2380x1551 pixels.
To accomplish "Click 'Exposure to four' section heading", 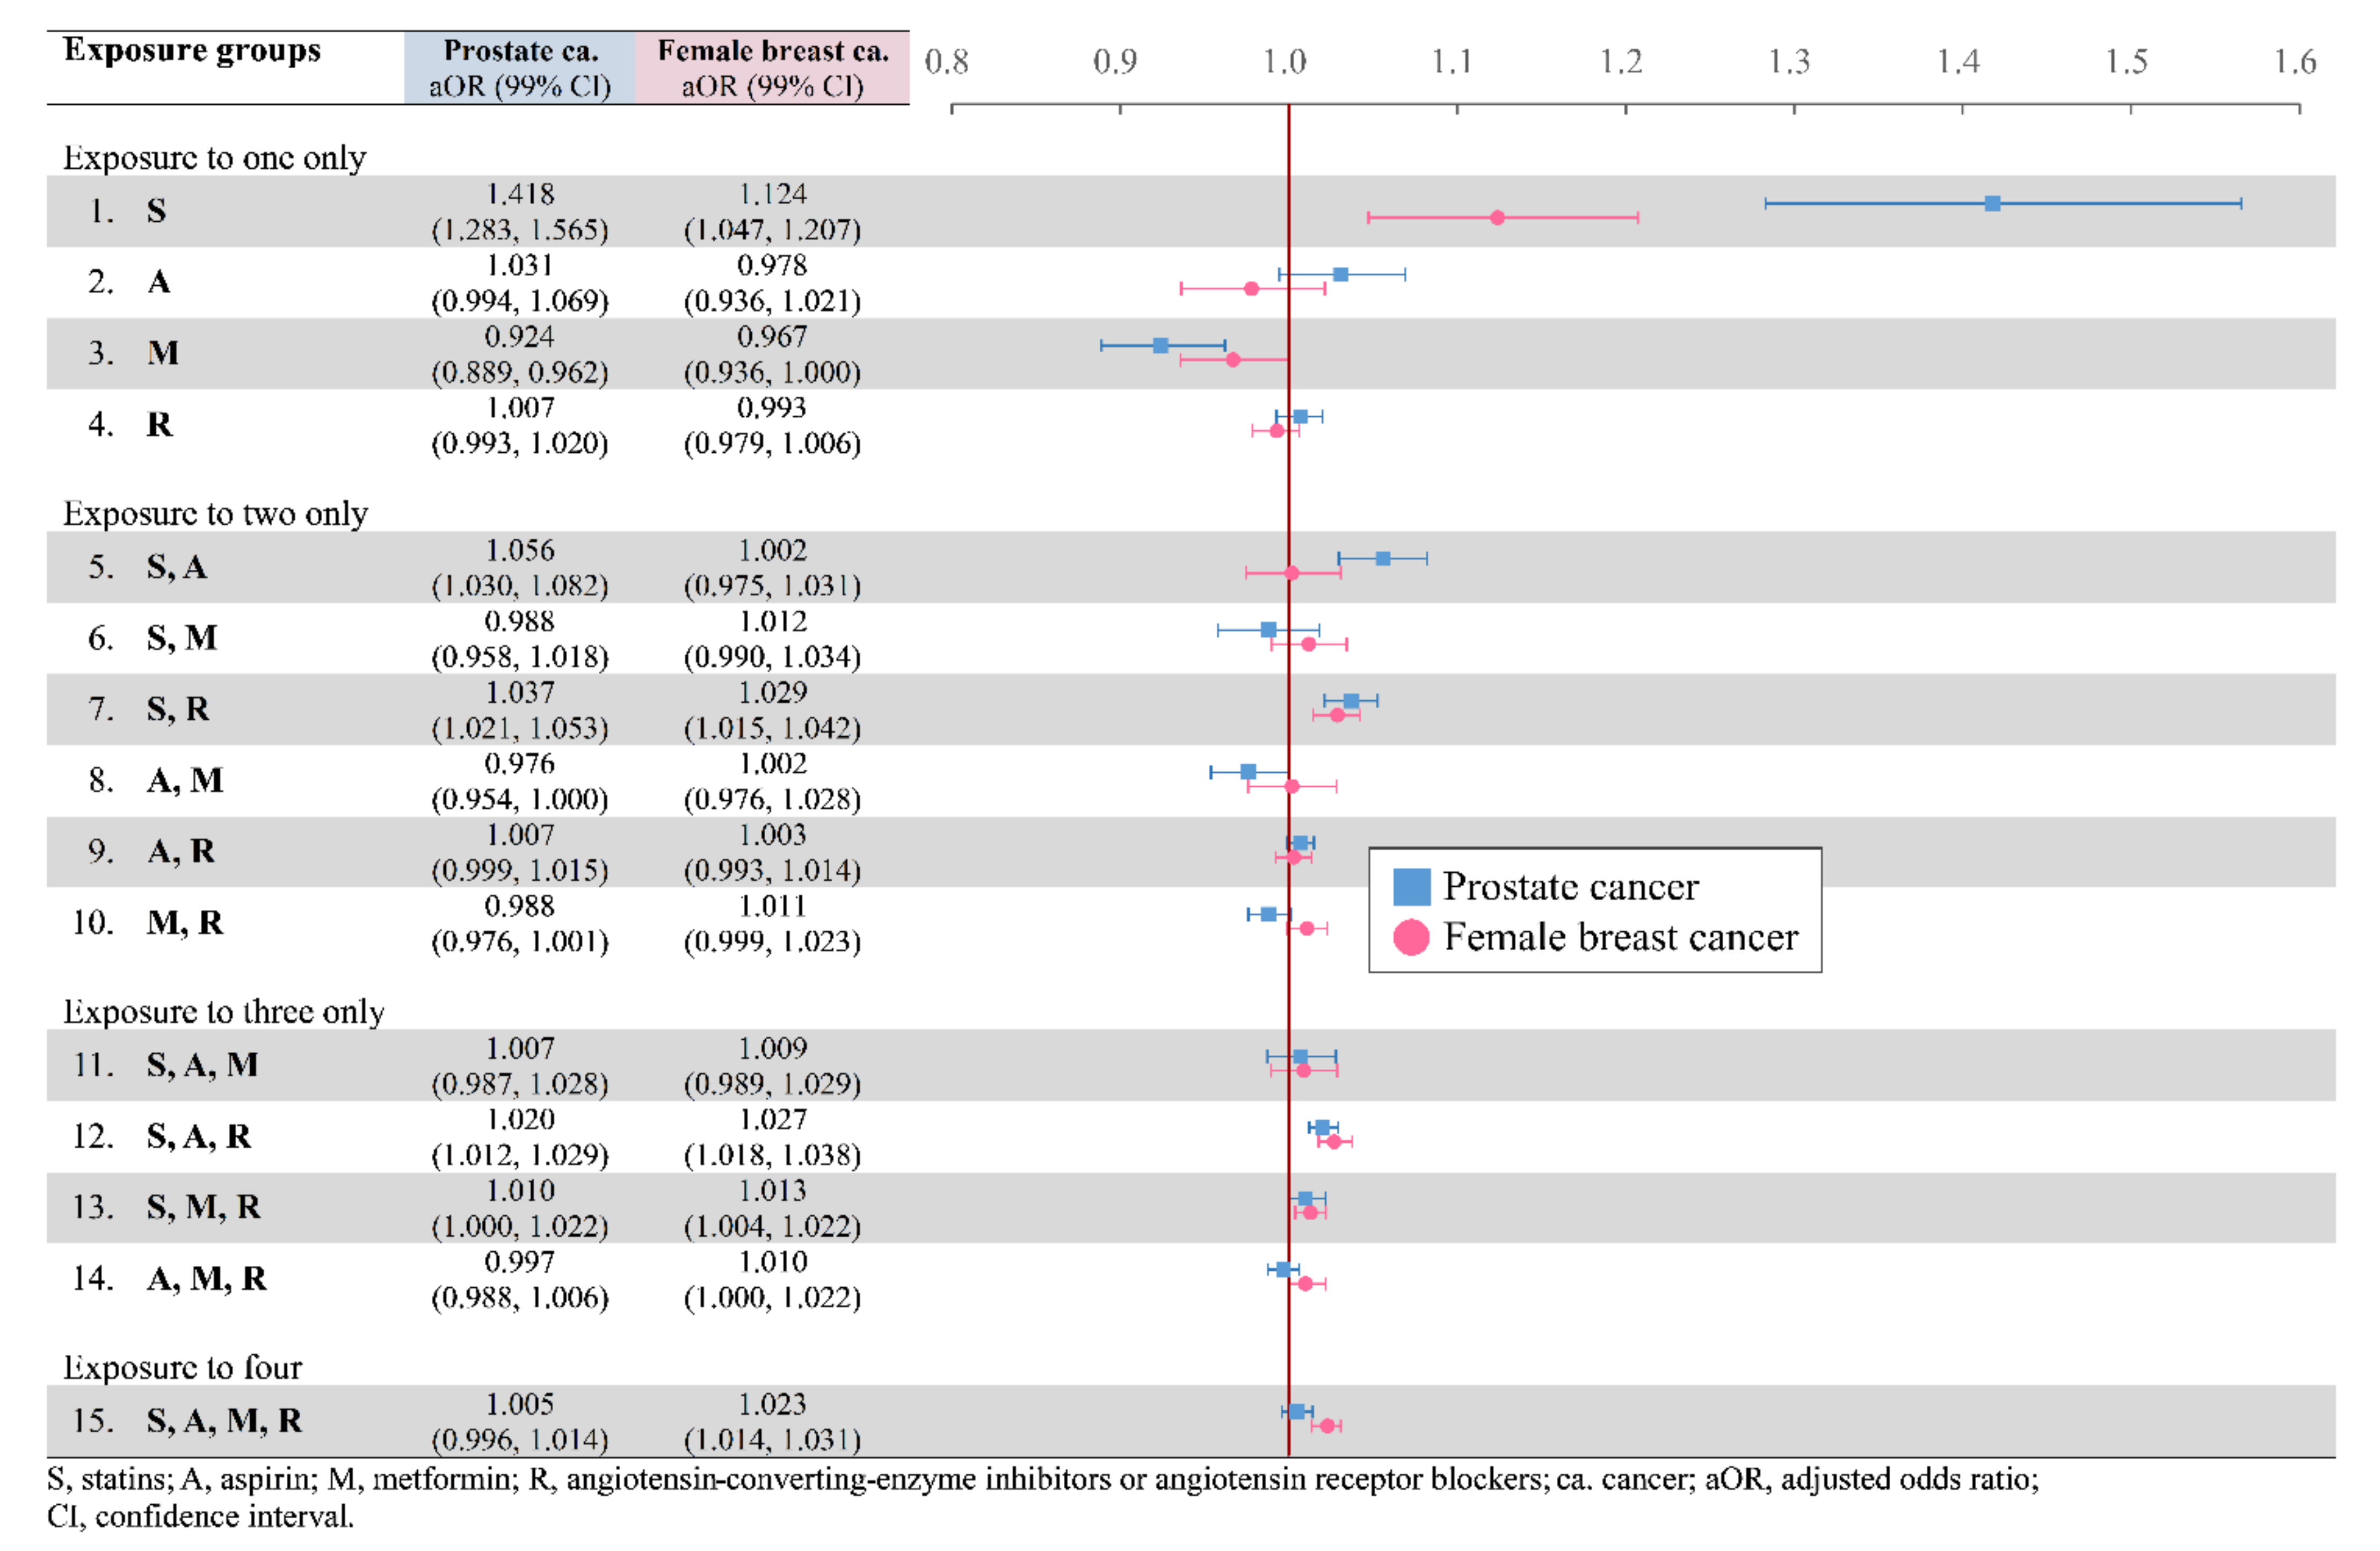I will click(183, 1367).
